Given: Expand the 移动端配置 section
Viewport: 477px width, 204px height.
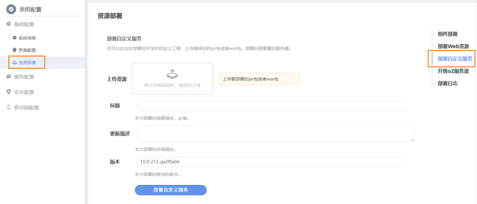Looking at the screenshot, I should (x=26, y=107).
